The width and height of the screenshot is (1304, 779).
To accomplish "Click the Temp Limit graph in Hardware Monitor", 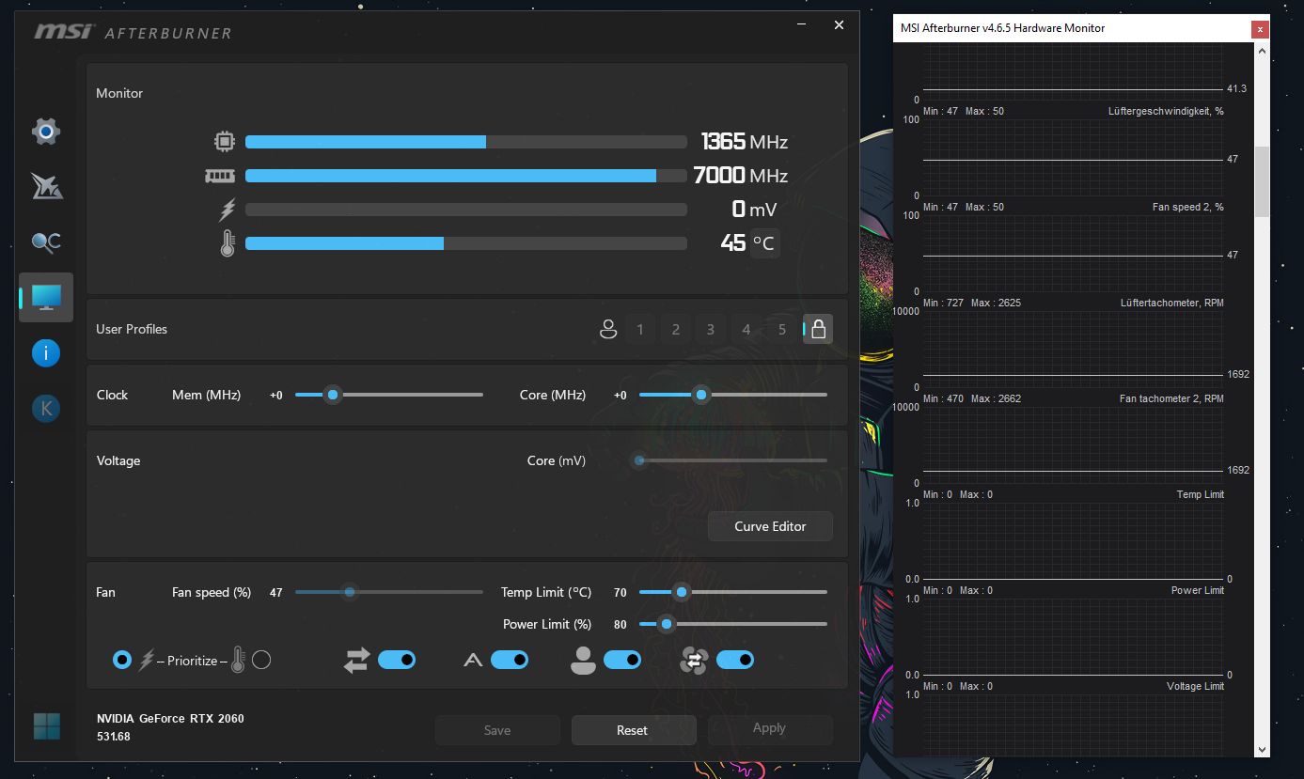I will point(1074,540).
